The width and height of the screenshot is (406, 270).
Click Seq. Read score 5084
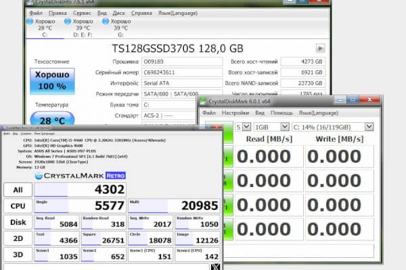[57, 222]
